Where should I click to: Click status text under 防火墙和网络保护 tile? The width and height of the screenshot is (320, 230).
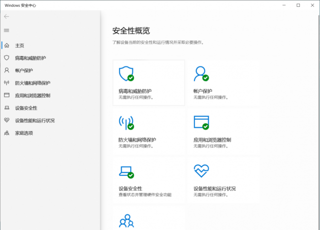coord(136,146)
